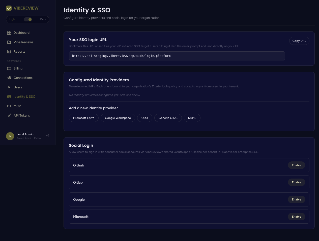Click the VibeReview checkmark logo icon

coord(9,8)
